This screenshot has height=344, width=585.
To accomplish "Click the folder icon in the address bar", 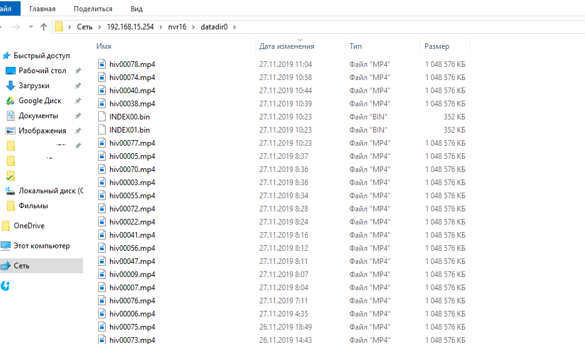I will [x=59, y=26].
